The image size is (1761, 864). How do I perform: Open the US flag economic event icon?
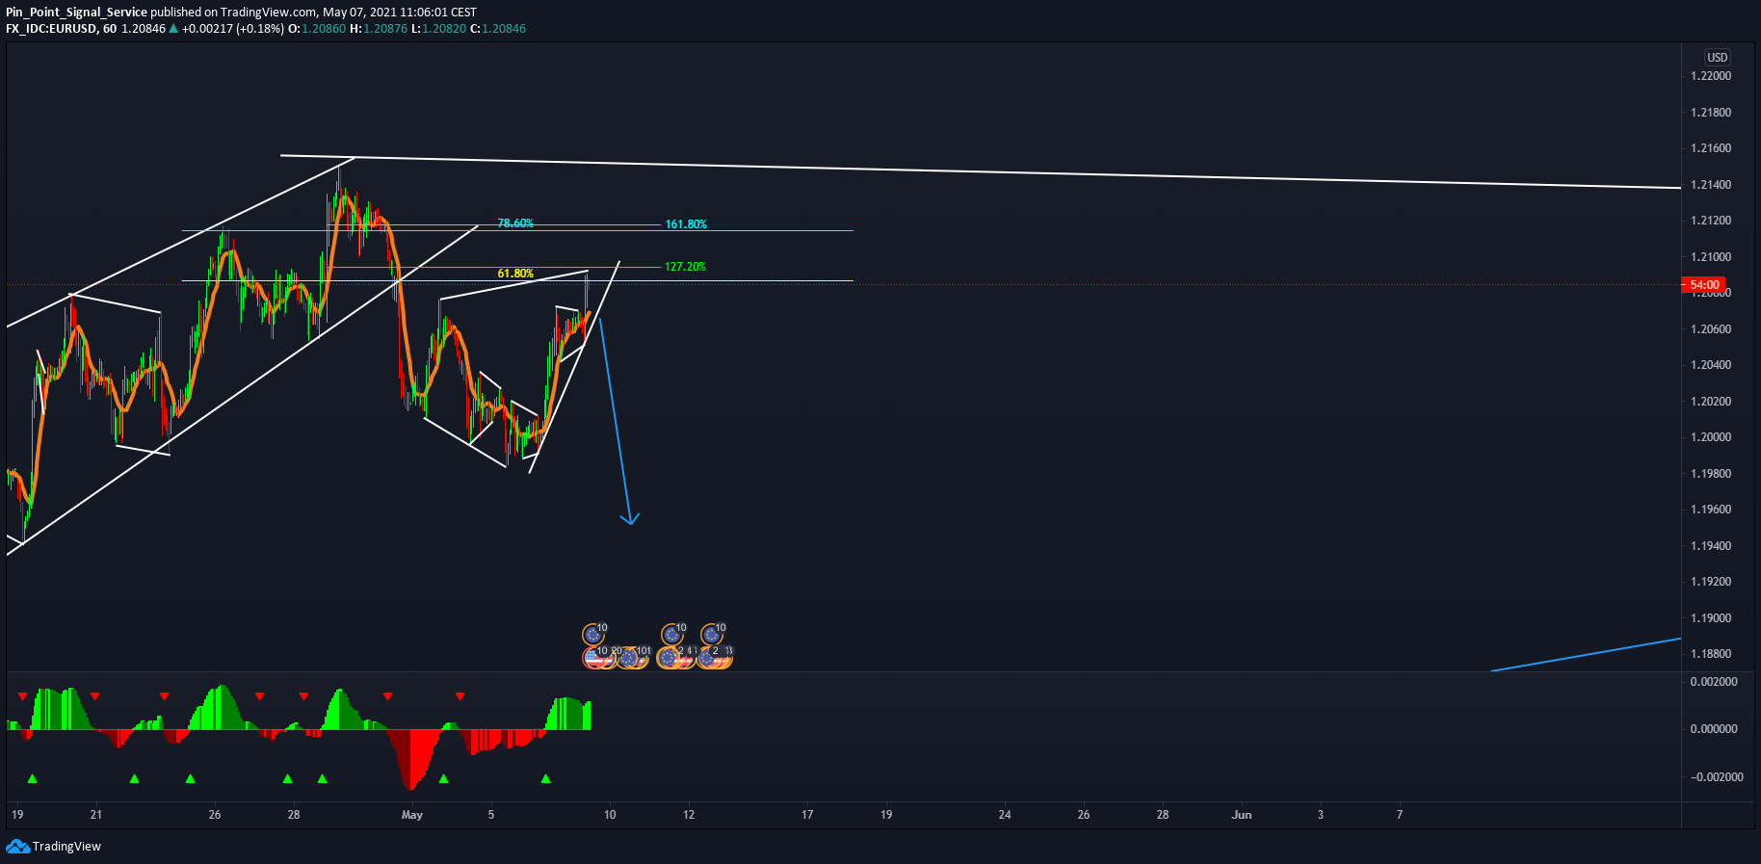595,658
